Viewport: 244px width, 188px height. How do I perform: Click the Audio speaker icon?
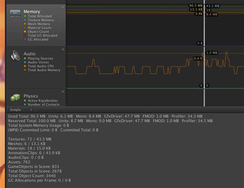coord(15,55)
